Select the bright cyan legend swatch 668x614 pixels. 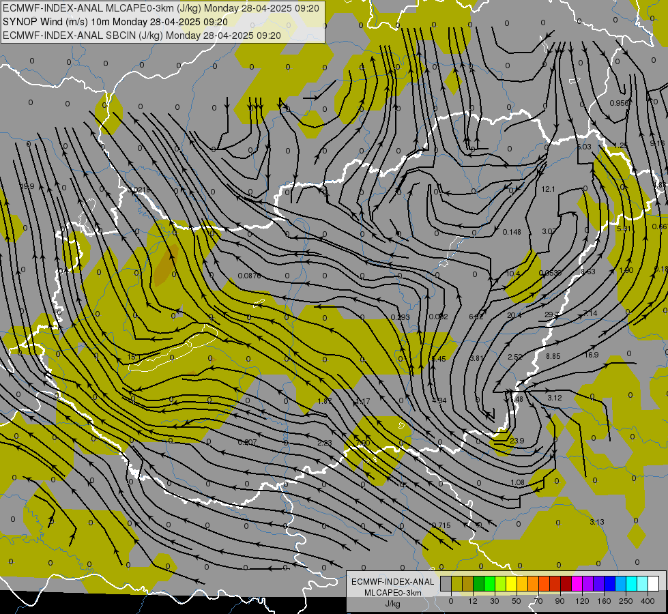631,583
